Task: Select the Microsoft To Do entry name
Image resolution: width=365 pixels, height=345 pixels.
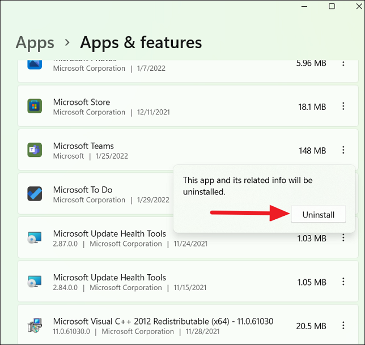Action: click(83, 190)
